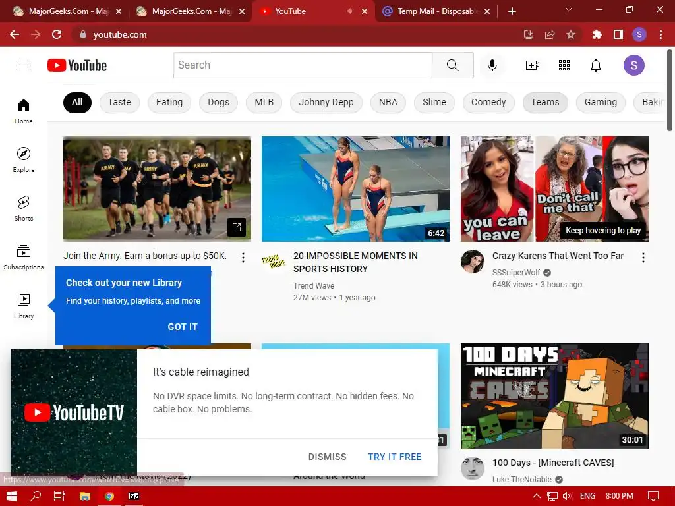Mute the YouTube tab via speaker icon
Viewport: 675px width, 506px height.
(x=350, y=11)
